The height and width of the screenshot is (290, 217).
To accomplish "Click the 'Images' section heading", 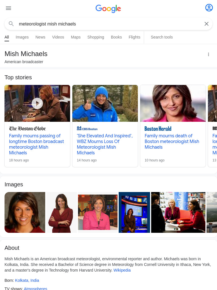I will (x=14, y=184).
